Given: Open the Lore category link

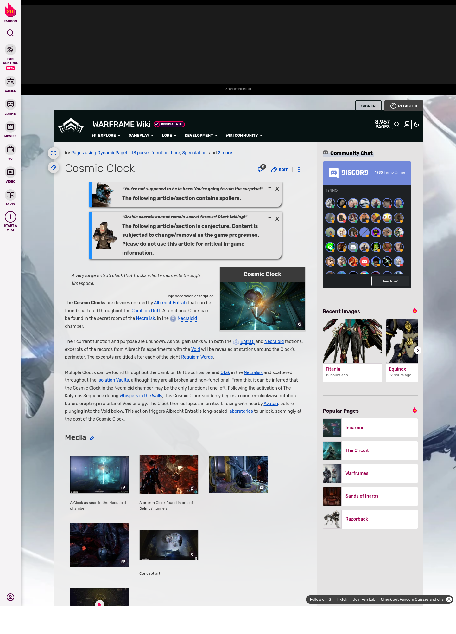Looking at the screenshot, I should (x=175, y=153).
